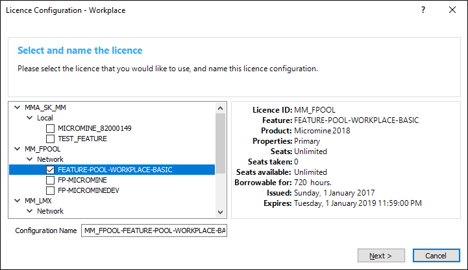The image size is (468, 270).
Task: Close the Licence Configuration dialog
Action: (452, 10)
